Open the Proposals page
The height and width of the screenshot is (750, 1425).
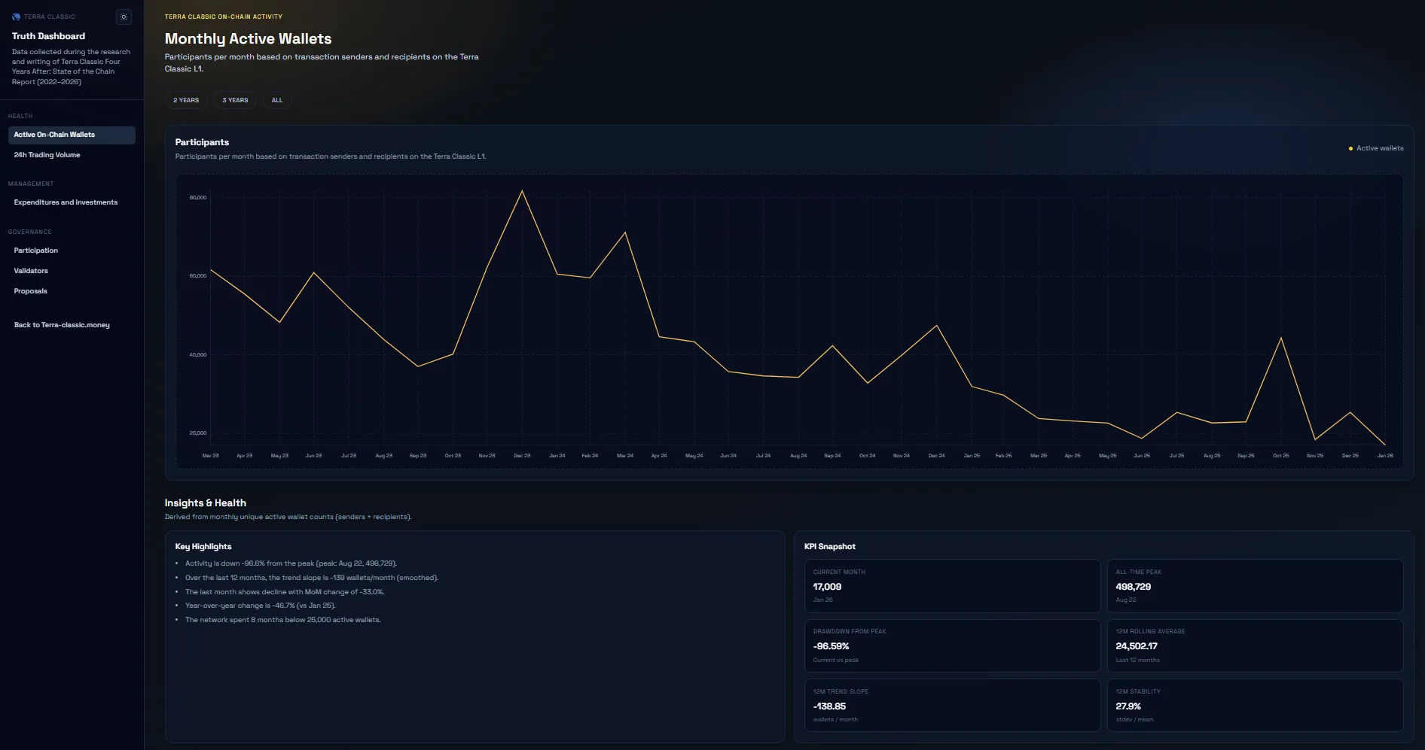[x=30, y=291]
